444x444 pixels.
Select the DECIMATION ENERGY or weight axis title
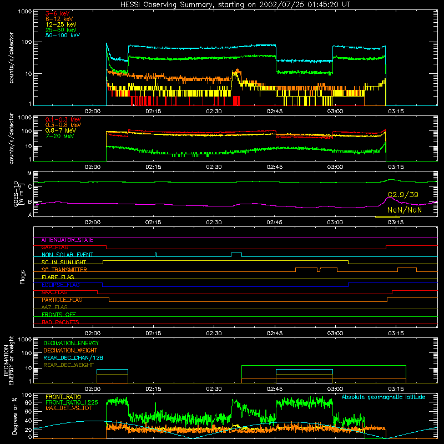[x=8, y=360]
